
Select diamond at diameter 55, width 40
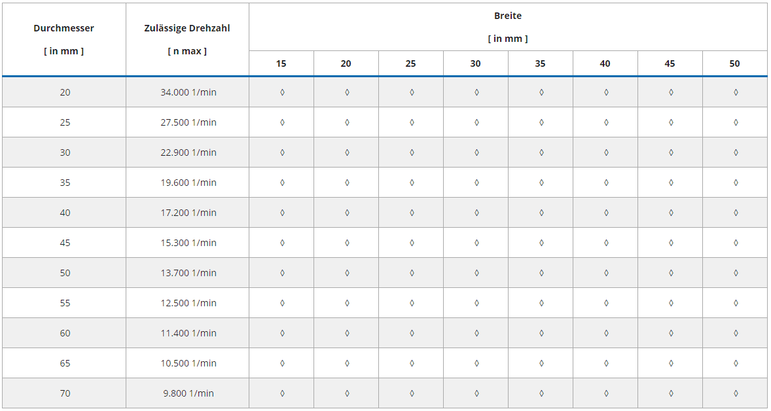(606, 303)
